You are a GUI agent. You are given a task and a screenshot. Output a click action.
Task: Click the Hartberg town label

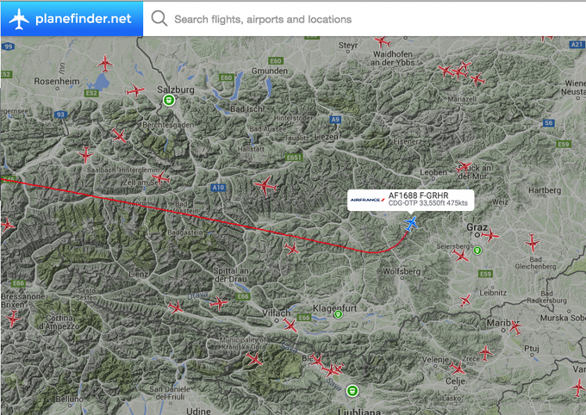545,190
